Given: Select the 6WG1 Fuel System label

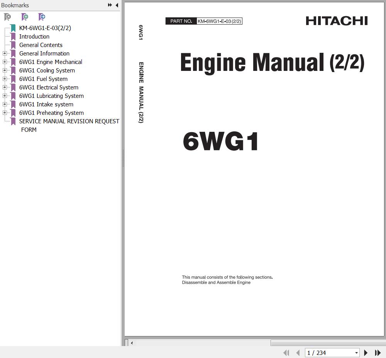Looking at the screenshot, I should [x=43, y=79].
